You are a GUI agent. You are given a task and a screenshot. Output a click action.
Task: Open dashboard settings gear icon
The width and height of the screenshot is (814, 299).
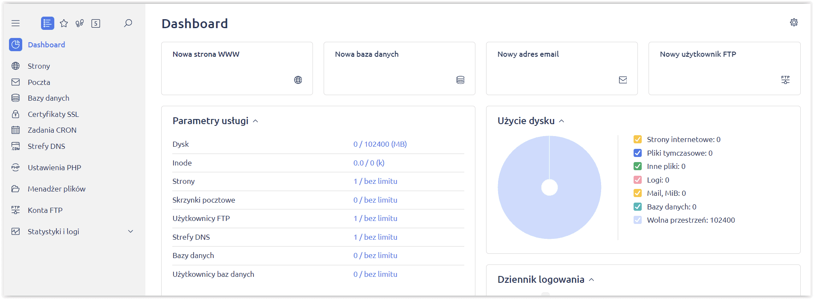(793, 23)
